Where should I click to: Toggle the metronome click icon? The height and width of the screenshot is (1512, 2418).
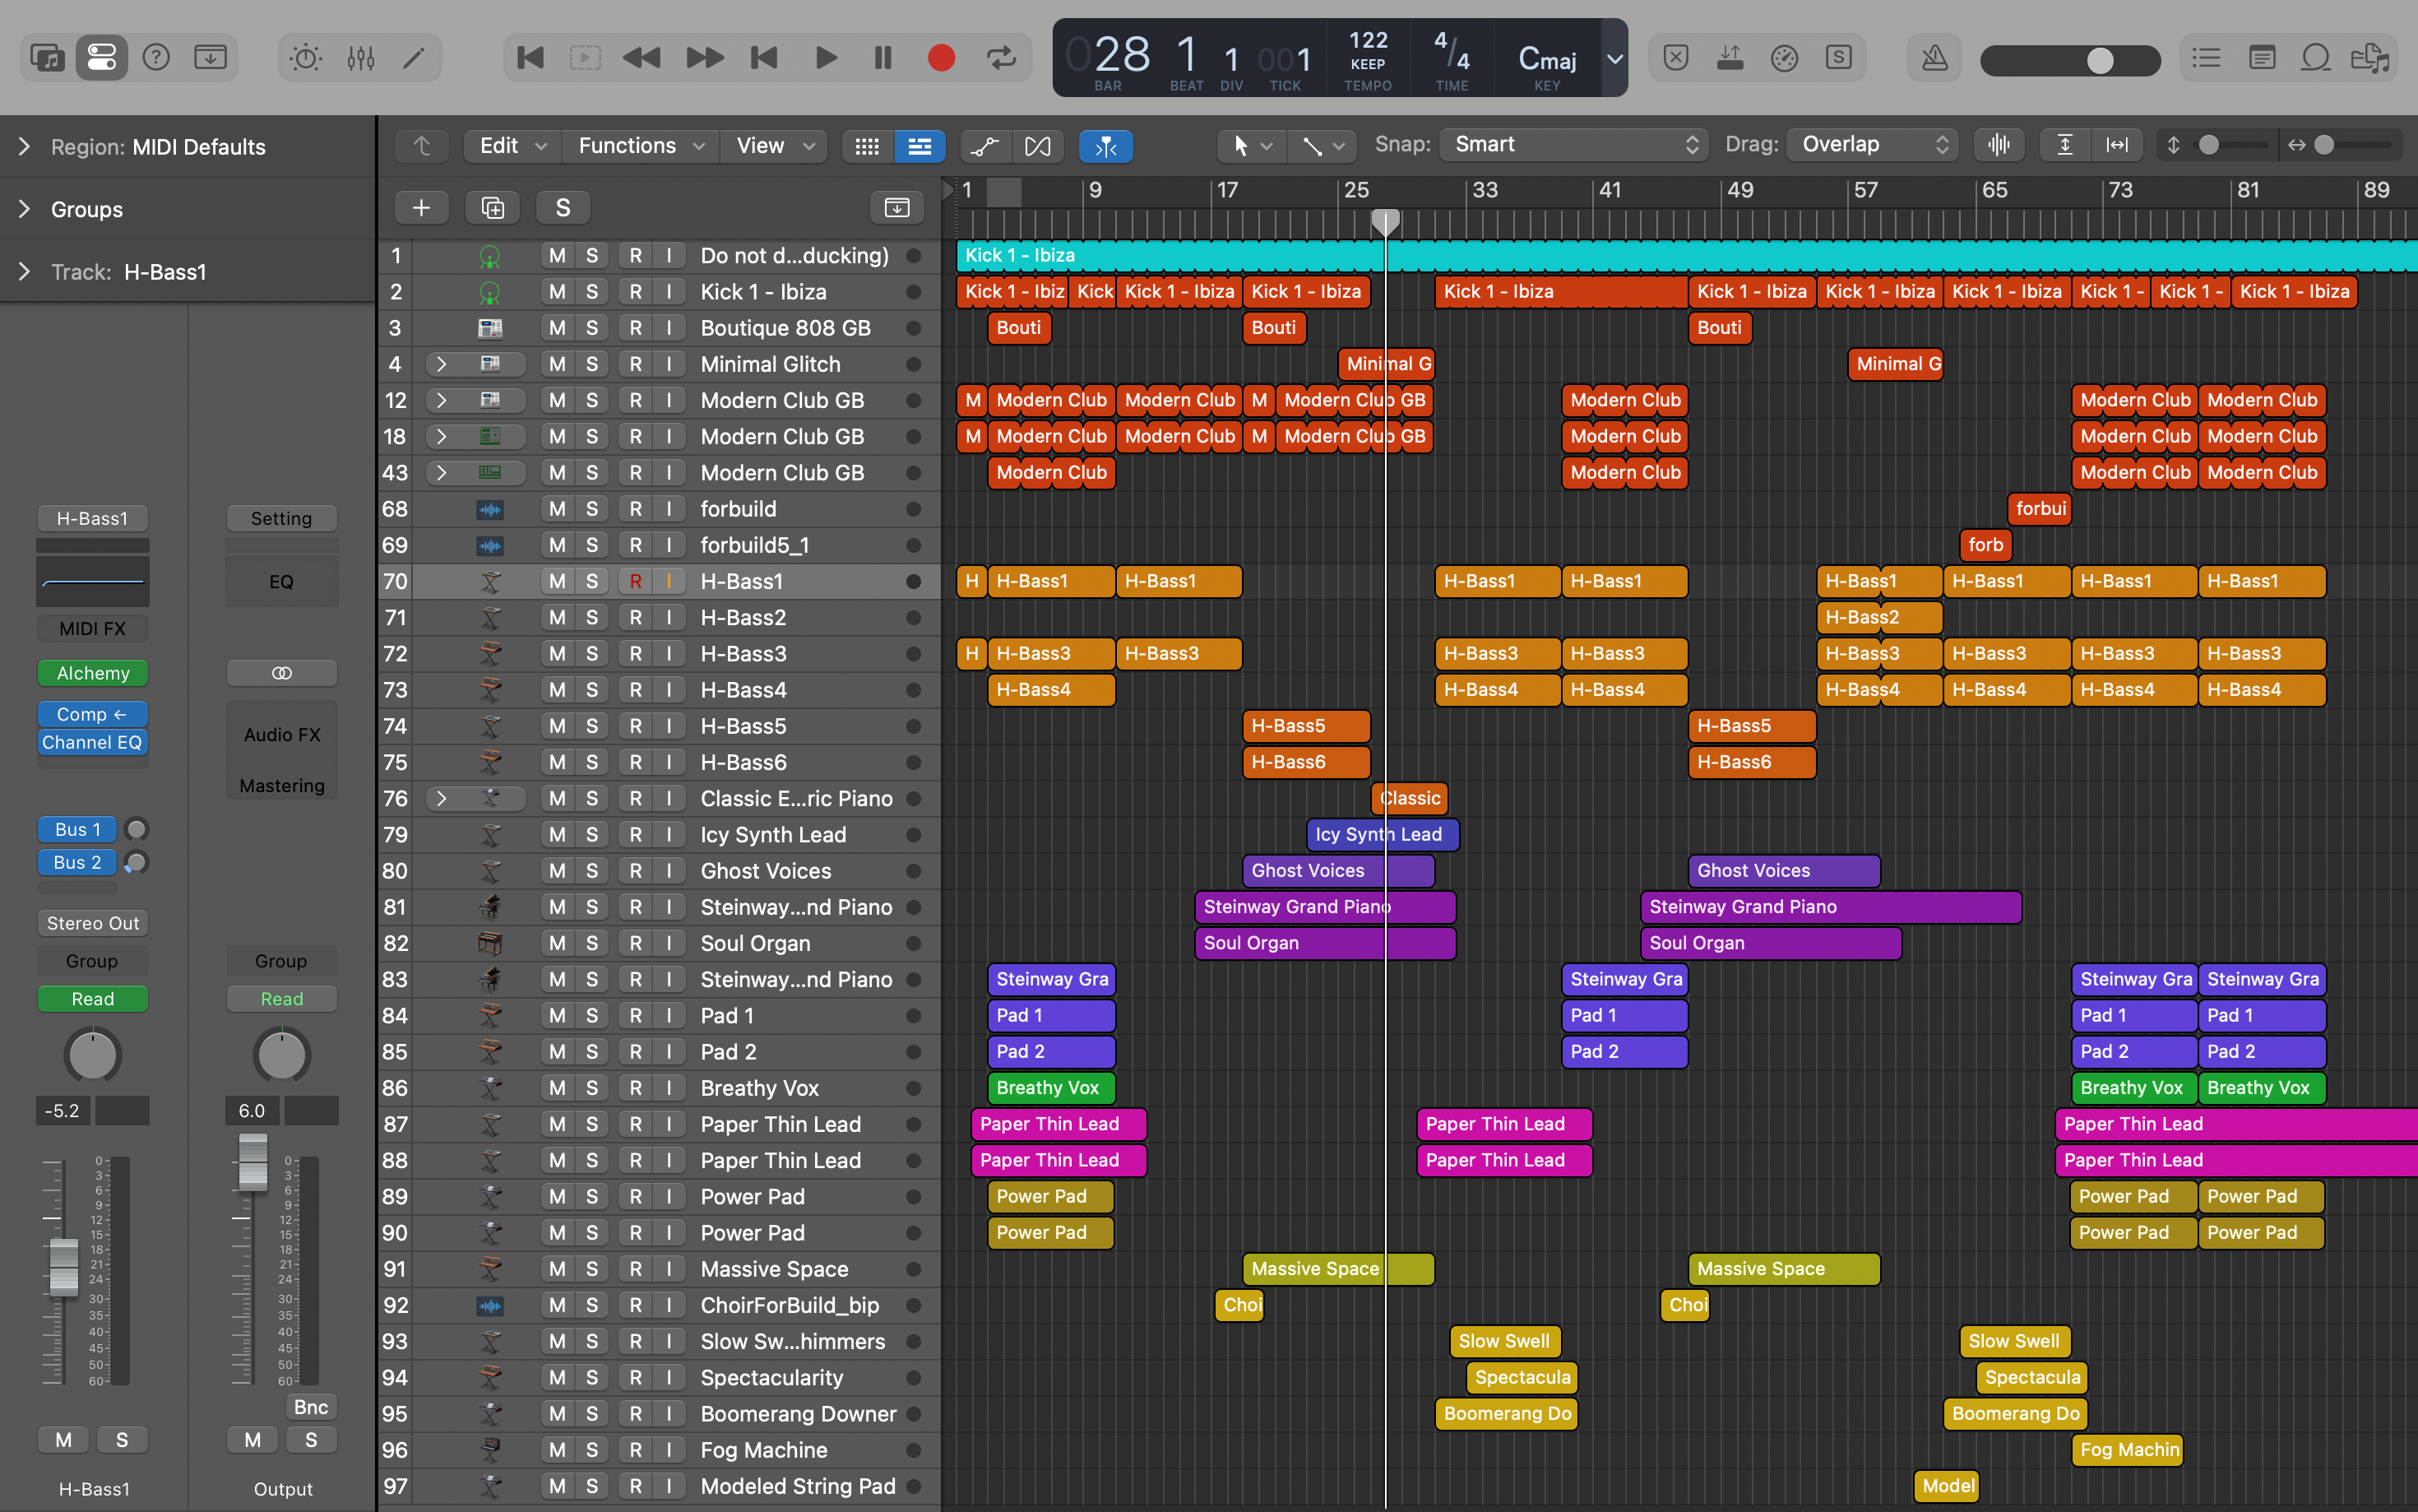click(x=1934, y=58)
